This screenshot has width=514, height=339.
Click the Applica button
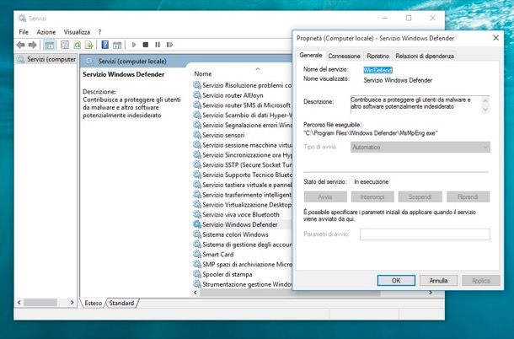pyautogui.click(x=481, y=281)
